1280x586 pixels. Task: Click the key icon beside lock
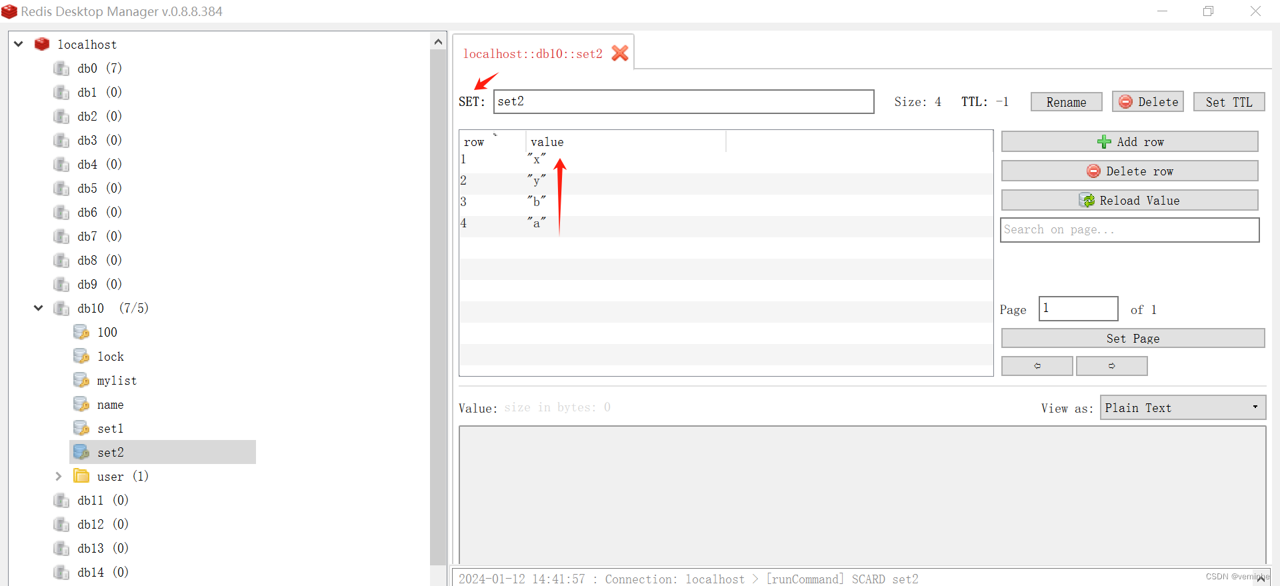click(81, 356)
